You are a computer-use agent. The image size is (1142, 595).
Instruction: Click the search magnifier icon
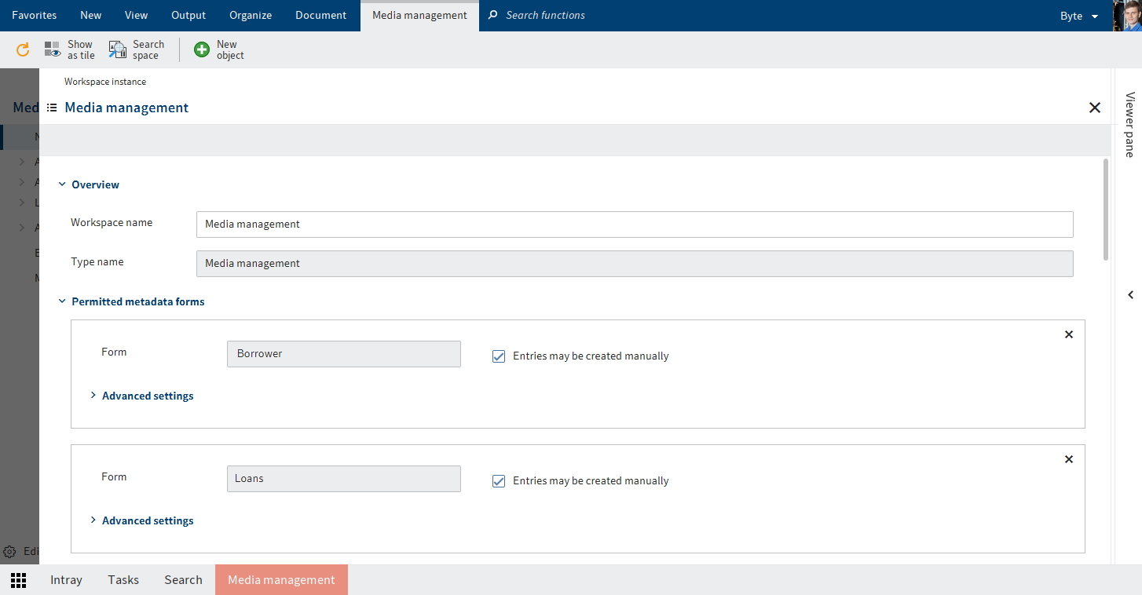tap(493, 15)
